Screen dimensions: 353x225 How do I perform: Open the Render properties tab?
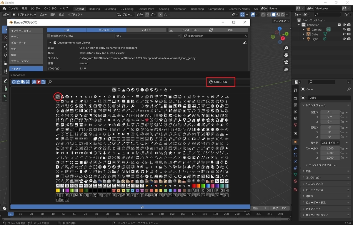pos(295,98)
